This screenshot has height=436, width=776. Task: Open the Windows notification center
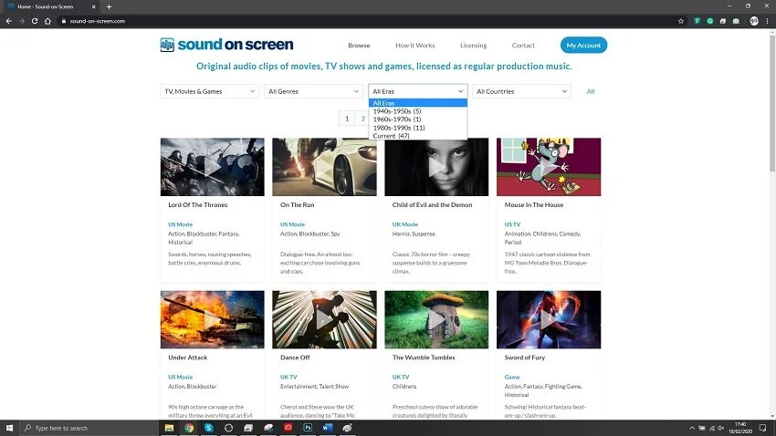[762, 428]
